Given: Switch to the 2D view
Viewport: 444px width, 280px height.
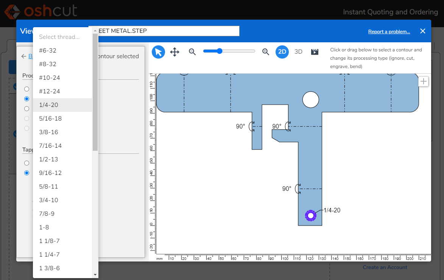Looking at the screenshot, I should [282, 52].
